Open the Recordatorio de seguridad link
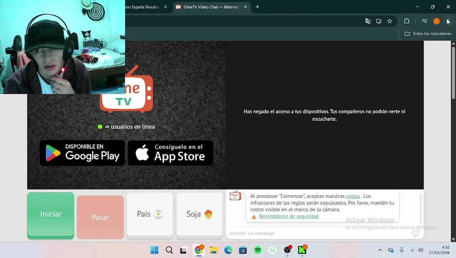 pos(289,216)
